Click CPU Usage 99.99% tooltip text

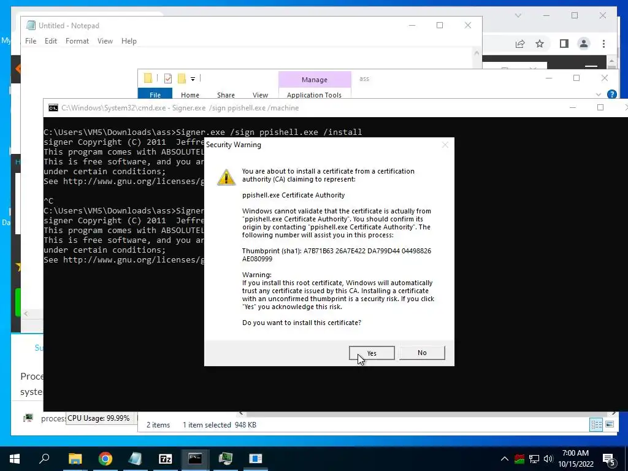[x=99, y=418]
